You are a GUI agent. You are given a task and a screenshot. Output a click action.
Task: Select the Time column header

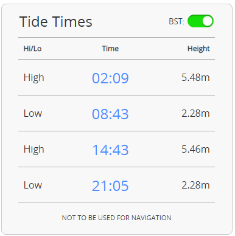click(x=110, y=49)
